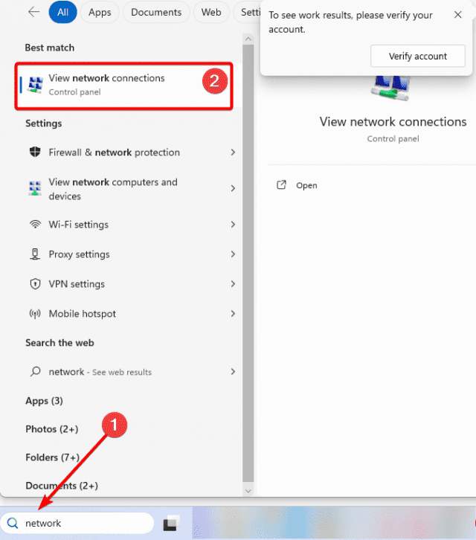This screenshot has height=540, width=476.
Task: Click the results scrollbar up arrow
Action: pyautogui.click(x=248, y=39)
